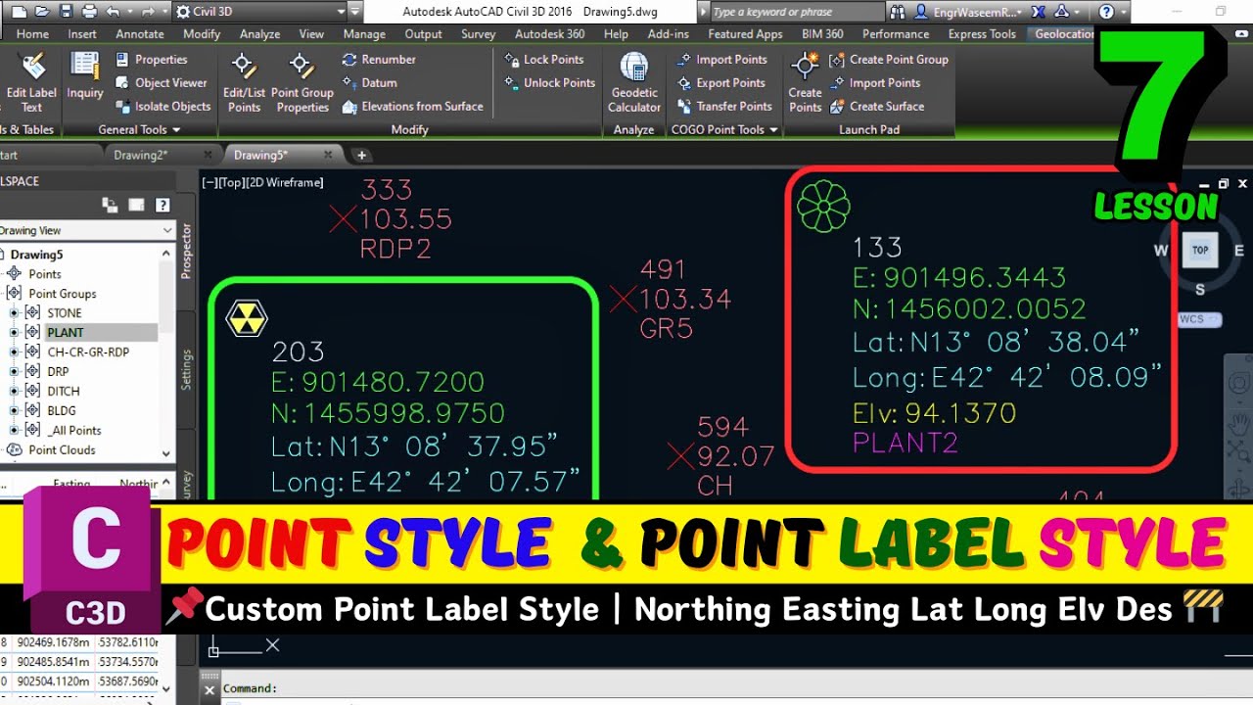The width and height of the screenshot is (1253, 705).
Task: Open the Home ribbon tab
Action: (x=32, y=33)
